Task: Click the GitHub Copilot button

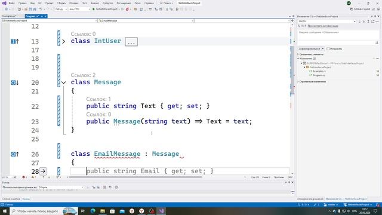Action: (x=360, y=9)
